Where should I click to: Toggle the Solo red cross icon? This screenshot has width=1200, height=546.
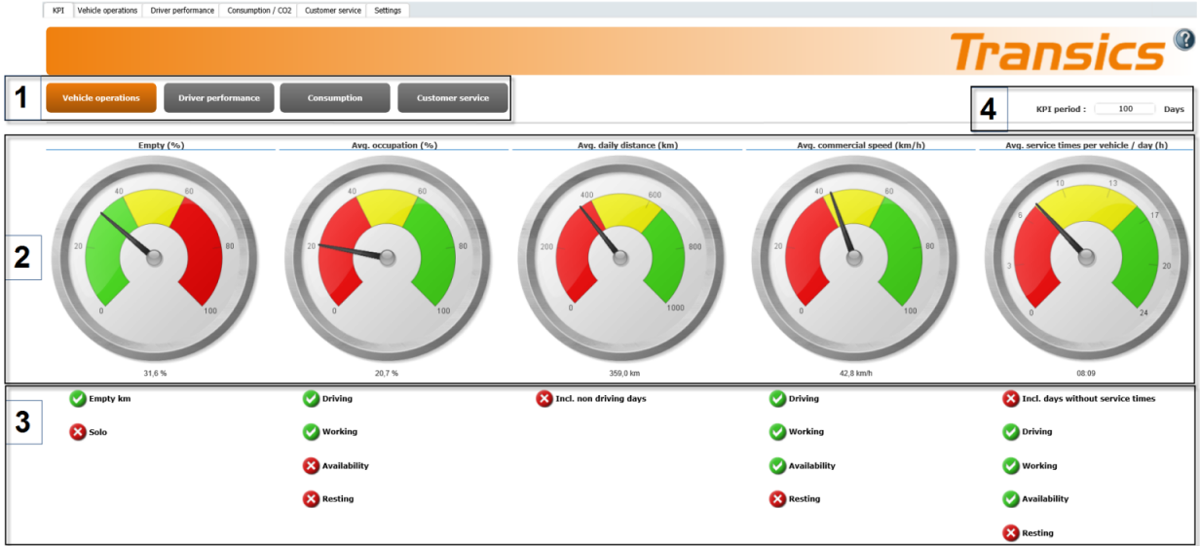[x=78, y=432]
